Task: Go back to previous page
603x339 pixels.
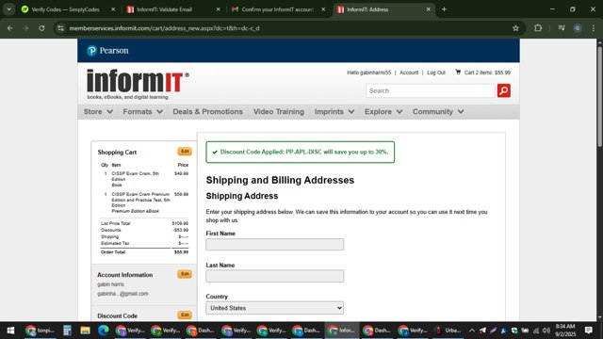Action: [x=10, y=28]
